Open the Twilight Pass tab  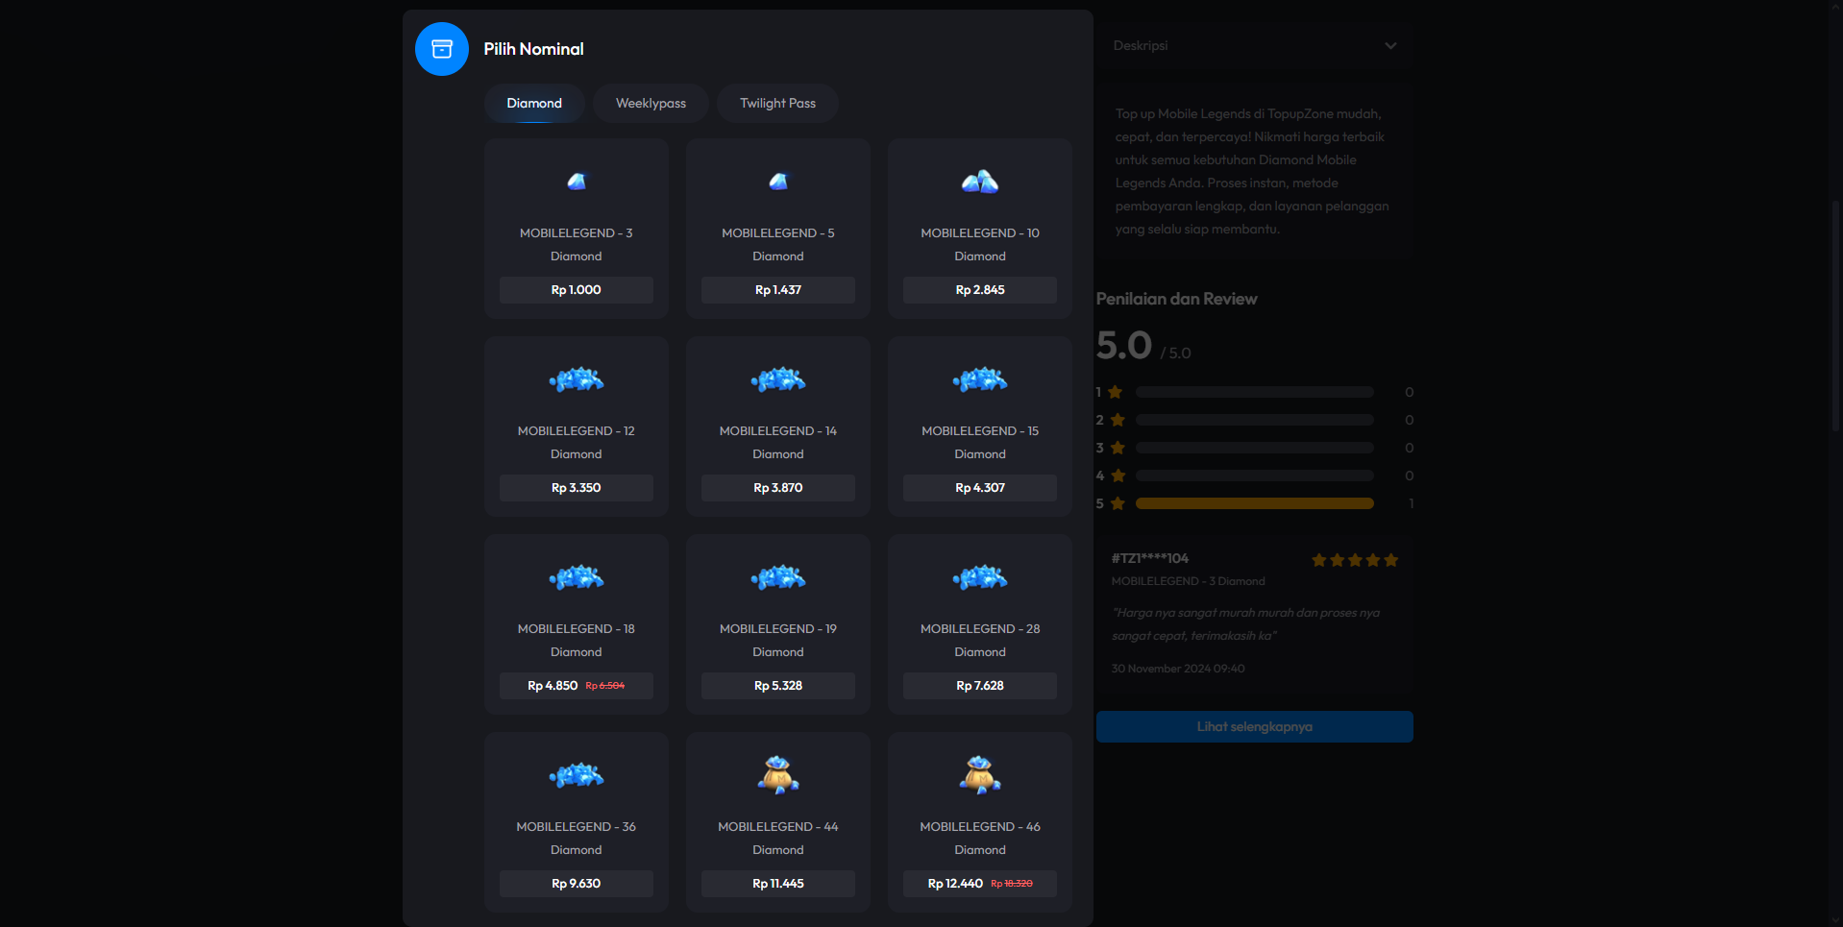click(x=777, y=104)
